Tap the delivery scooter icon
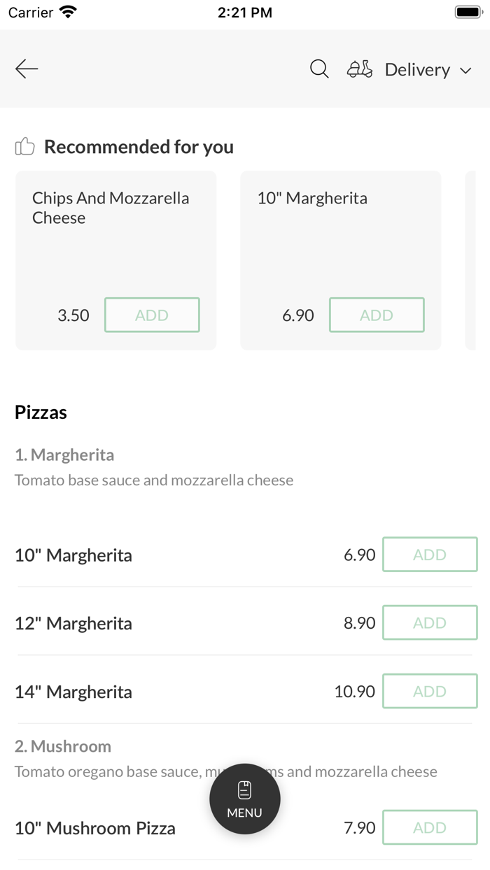This screenshot has width=490, height=870. [359, 69]
